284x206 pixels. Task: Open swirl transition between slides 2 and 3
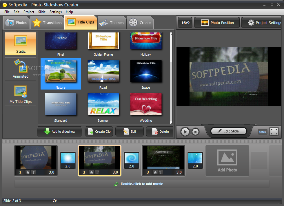(x=132, y=161)
